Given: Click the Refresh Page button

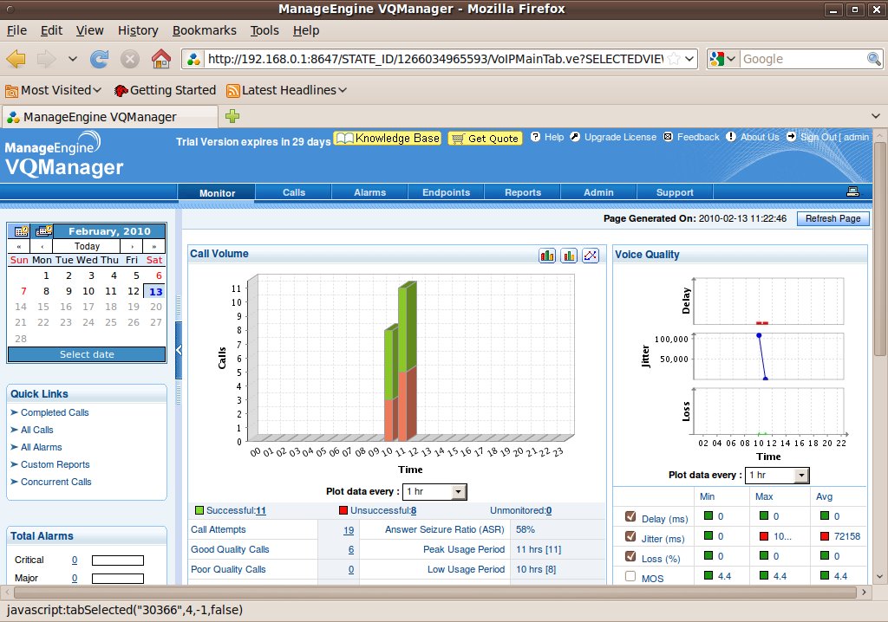Looking at the screenshot, I should [832, 218].
